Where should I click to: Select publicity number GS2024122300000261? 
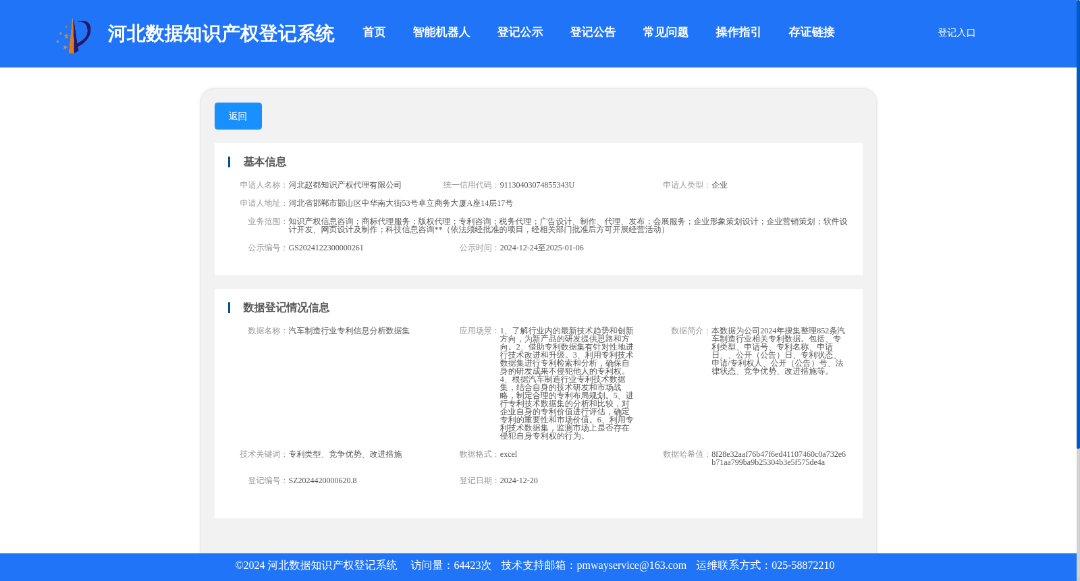[326, 248]
